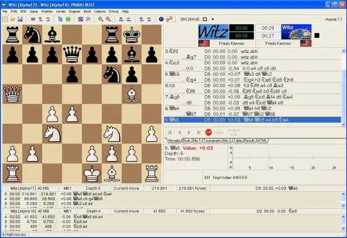Screen dimensions: 347x238
Task: Open the File menu
Action: (x=5, y=11)
